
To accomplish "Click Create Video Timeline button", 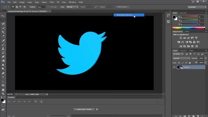I will (x=84, y=110).
